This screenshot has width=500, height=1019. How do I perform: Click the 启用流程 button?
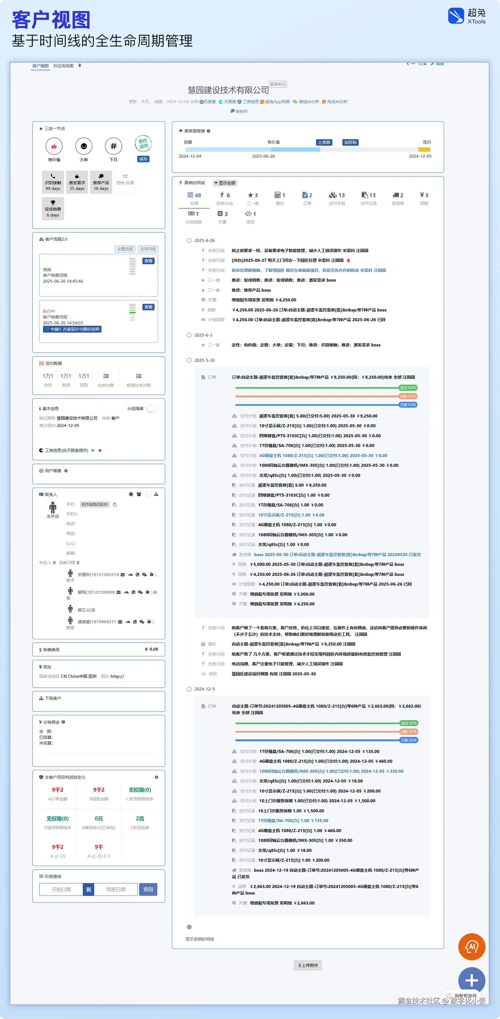tap(148, 249)
